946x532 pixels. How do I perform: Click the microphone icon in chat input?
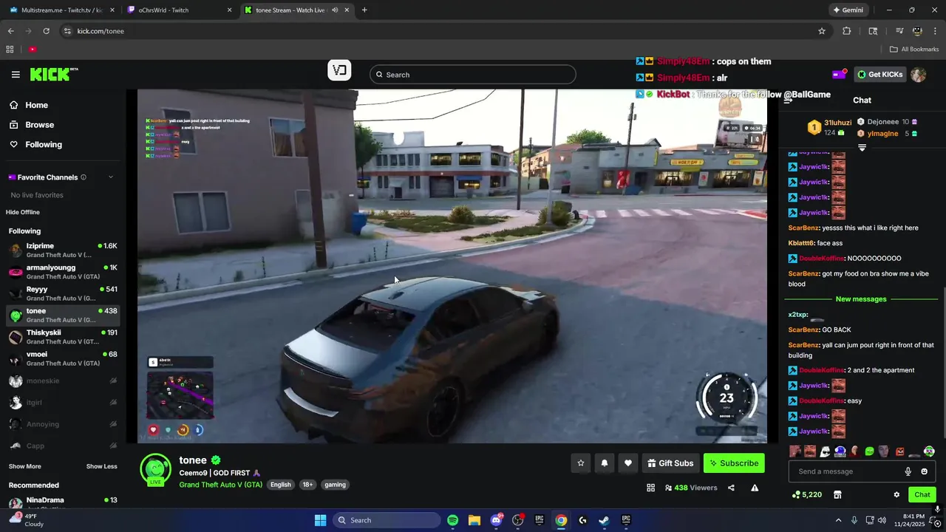[908, 471]
